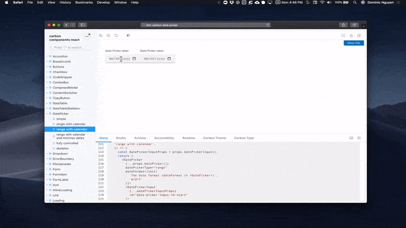Click the battery status icon

346,3
